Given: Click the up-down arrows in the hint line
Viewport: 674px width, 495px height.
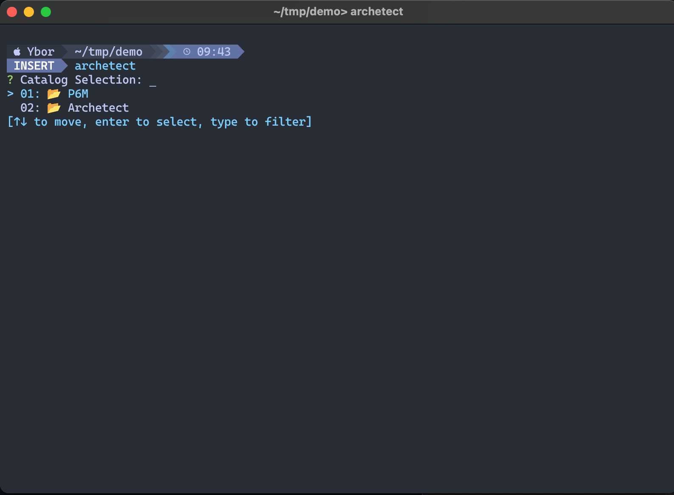Looking at the screenshot, I should (20, 122).
